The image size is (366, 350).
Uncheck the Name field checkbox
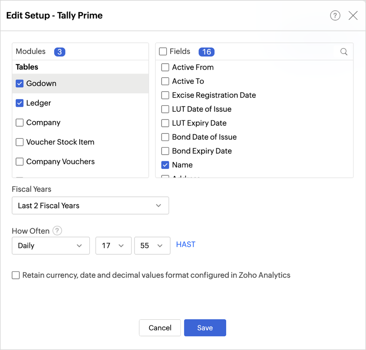click(x=165, y=165)
